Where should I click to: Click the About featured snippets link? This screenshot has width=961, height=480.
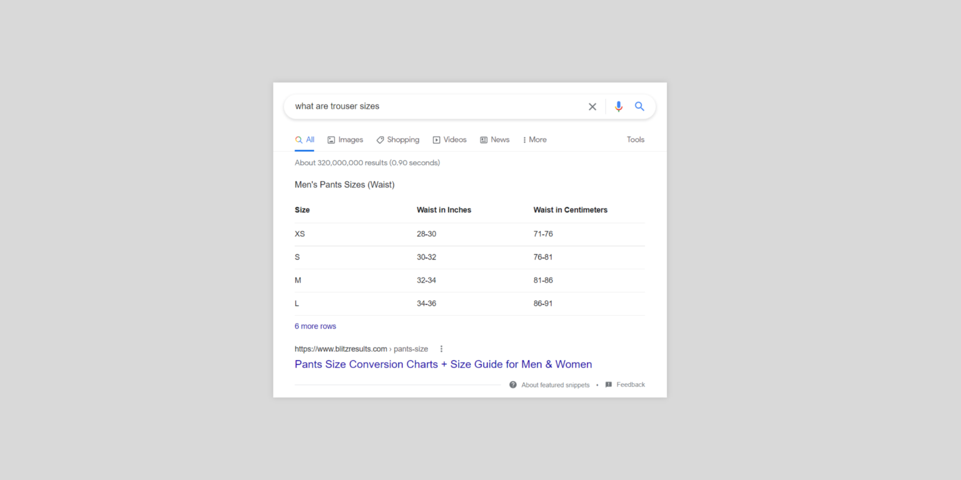click(556, 384)
